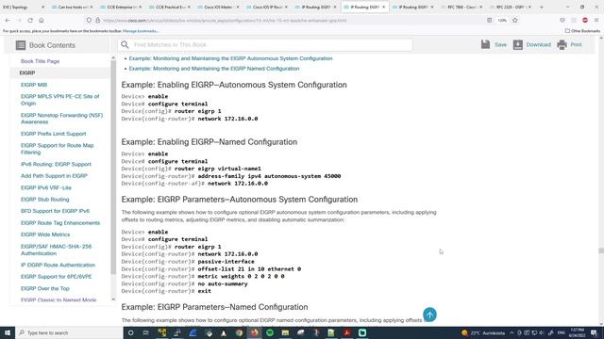Open IP EIGRP Route Authentication link
Image resolution: width=604 pixels, height=339 pixels.
click(x=58, y=265)
